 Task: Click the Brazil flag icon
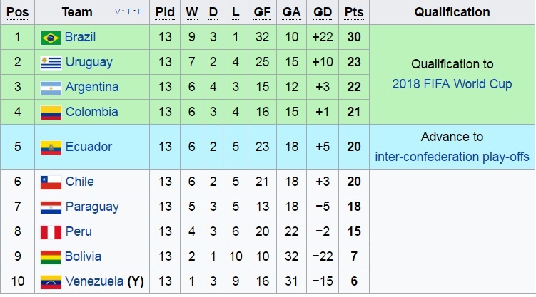[50, 37]
